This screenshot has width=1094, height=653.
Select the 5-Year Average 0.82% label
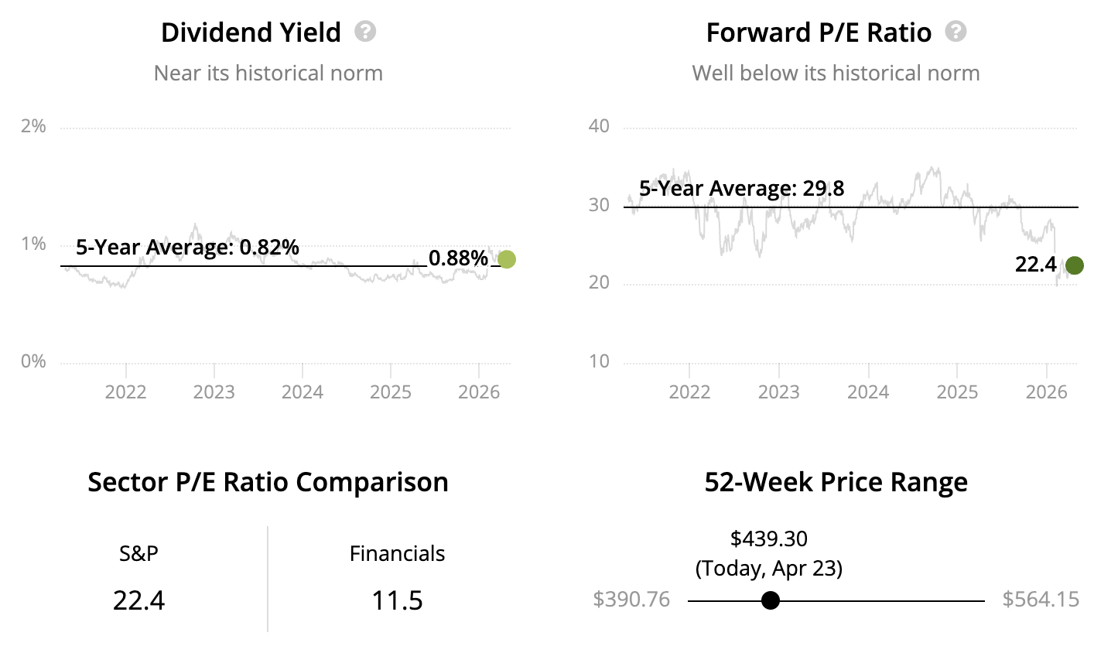(187, 248)
